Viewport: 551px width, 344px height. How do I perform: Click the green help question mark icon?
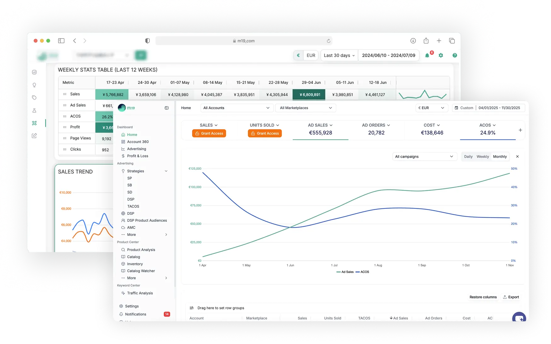click(x=455, y=55)
